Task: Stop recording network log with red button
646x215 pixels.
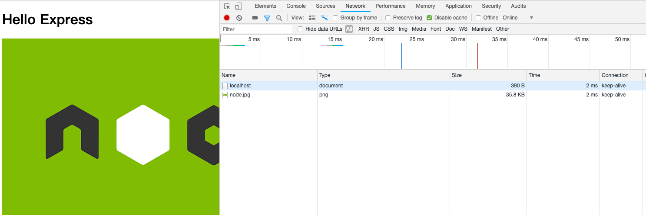Action: (x=227, y=18)
